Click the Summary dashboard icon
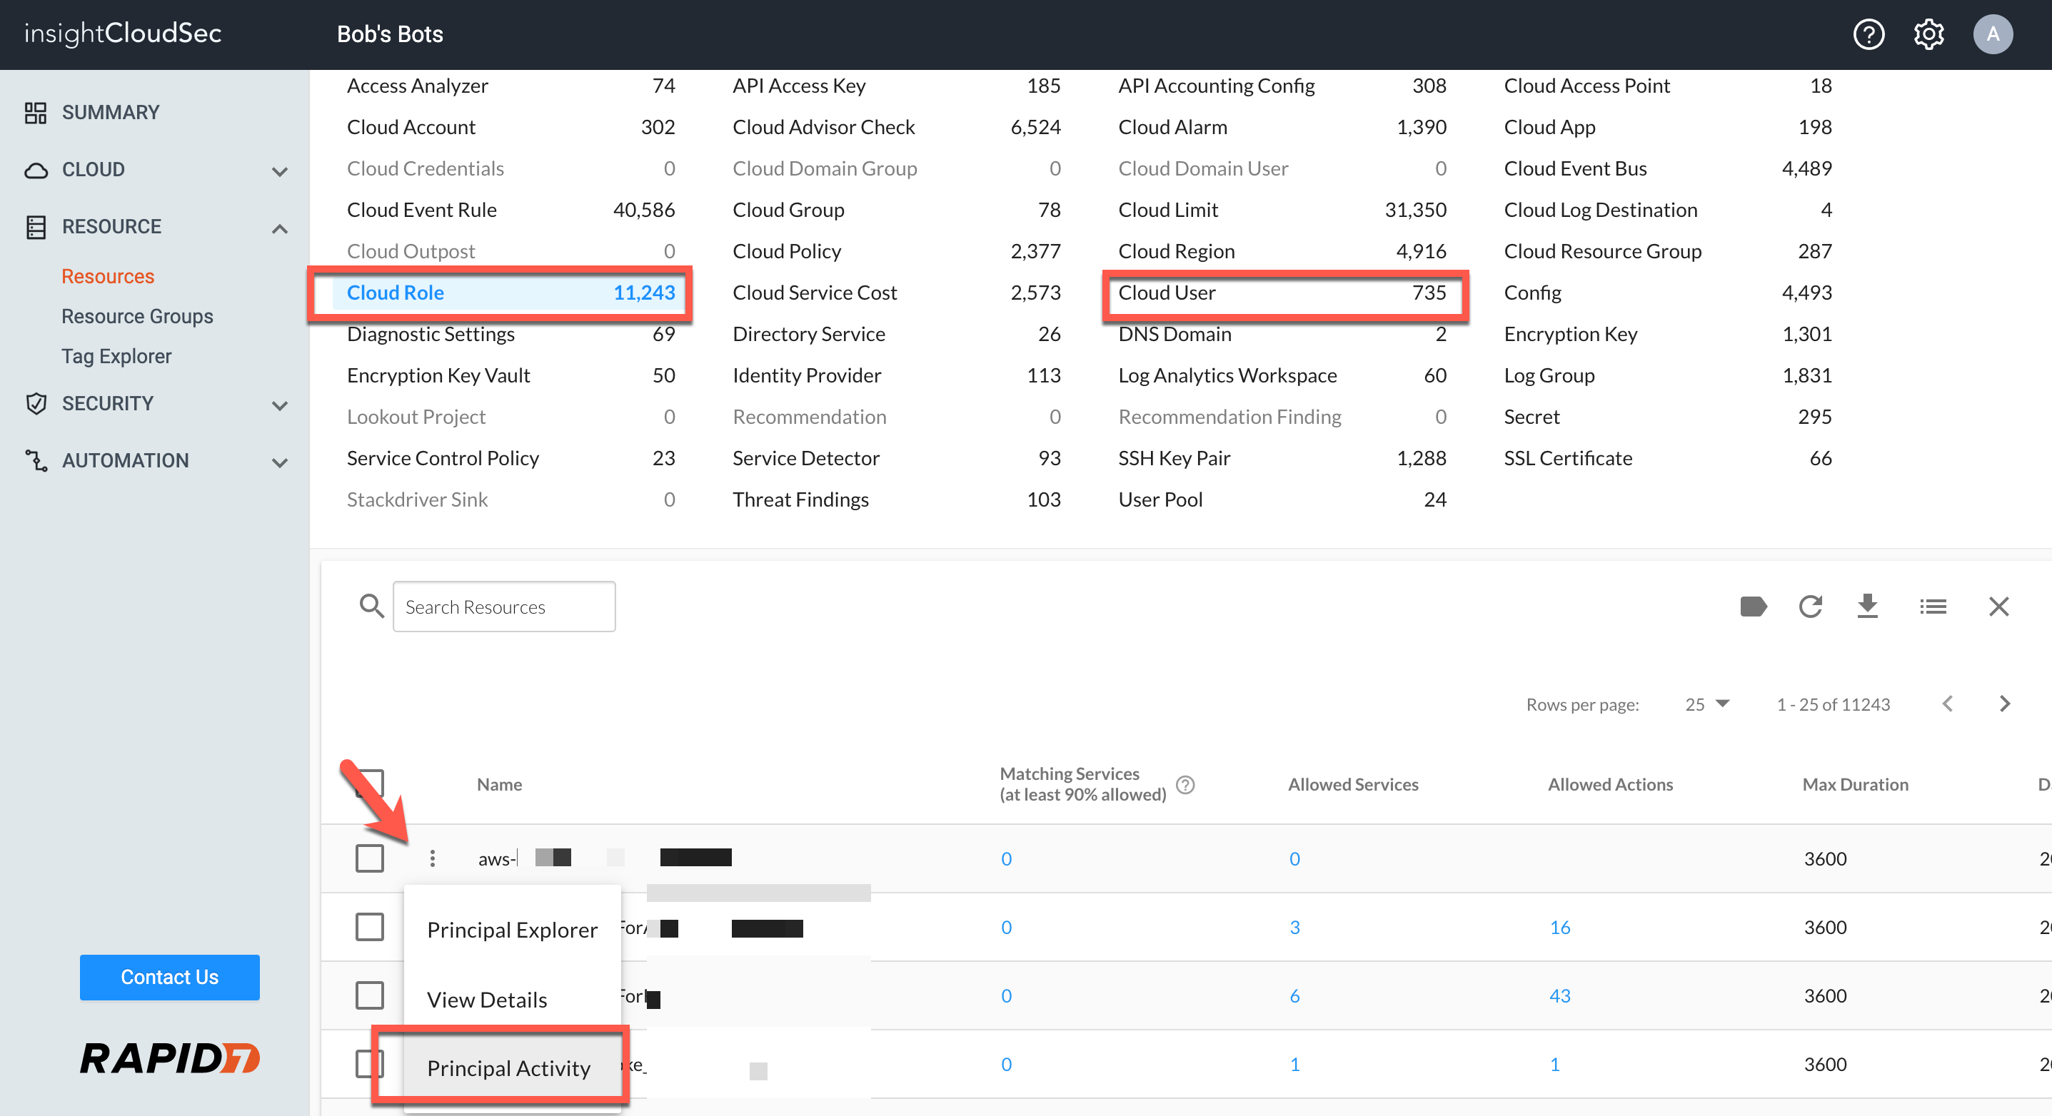The width and height of the screenshot is (2052, 1116). pyautogui.click(x=36, y=112)
